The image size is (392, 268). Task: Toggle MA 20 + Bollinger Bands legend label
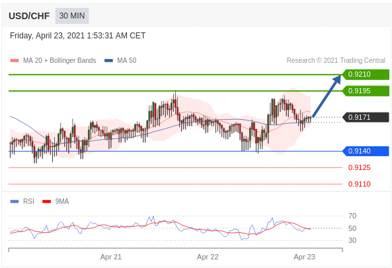tap(59, 61)
